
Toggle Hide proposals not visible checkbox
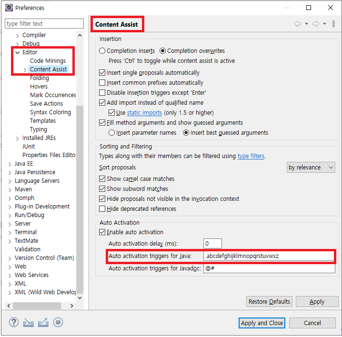102,198
